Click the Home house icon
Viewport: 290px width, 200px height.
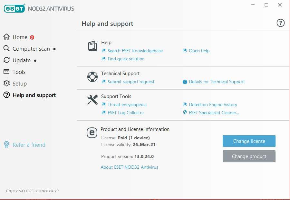pyautogui.click(x=6, y=37)
